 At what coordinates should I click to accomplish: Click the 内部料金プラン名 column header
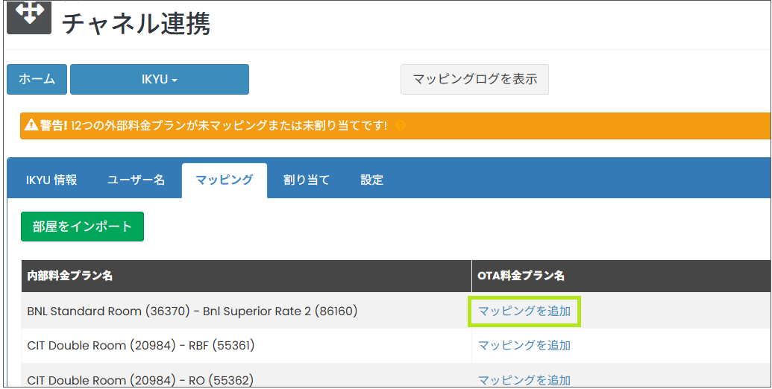70,276
